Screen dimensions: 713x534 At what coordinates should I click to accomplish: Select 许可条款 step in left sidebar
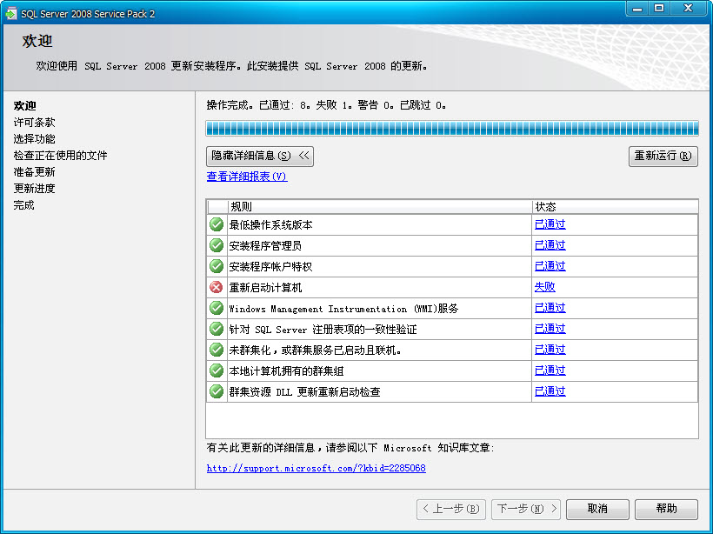pos(34,123)
